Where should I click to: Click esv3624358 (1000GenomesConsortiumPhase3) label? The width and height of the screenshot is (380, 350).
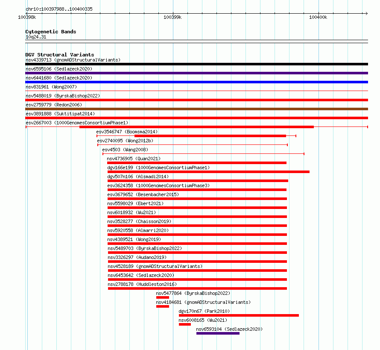[x=158, y=185]
